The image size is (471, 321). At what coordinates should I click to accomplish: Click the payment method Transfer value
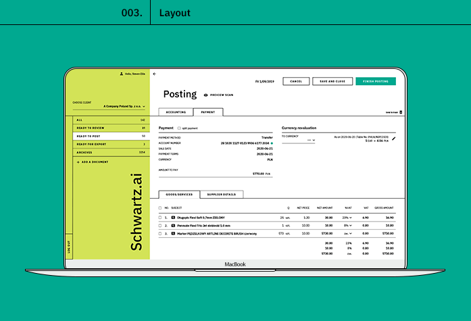[x=267, y=138]
